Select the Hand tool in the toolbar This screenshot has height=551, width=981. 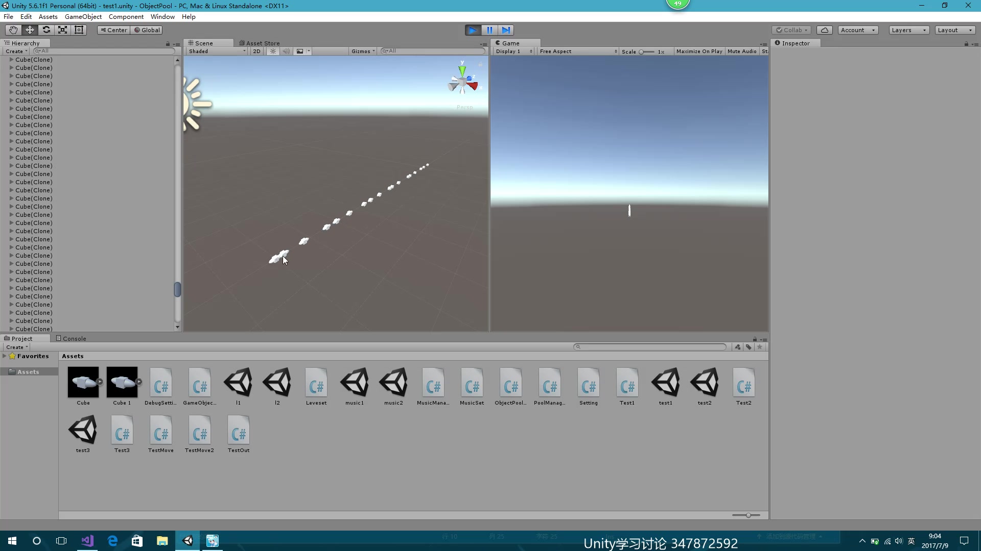pos(13,30)
